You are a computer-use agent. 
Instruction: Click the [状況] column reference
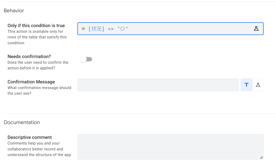(x=96, y=29)
